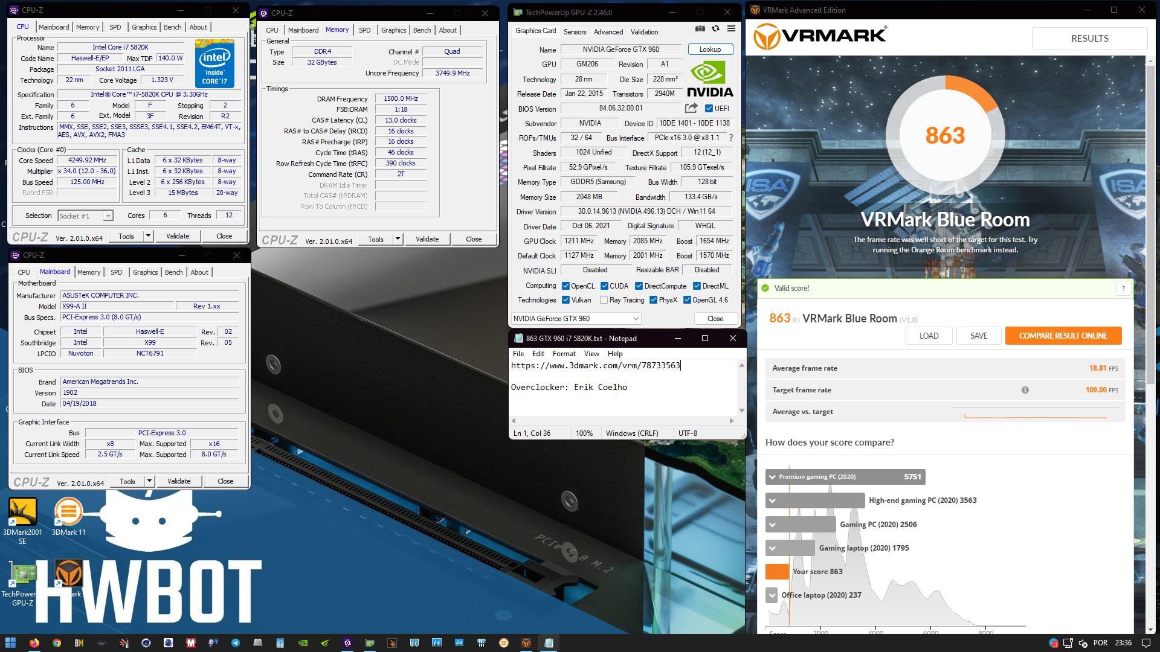The image size is (1160, 652).
Task: Switch to VRMark taskbar icon
Action: (526, 643)
